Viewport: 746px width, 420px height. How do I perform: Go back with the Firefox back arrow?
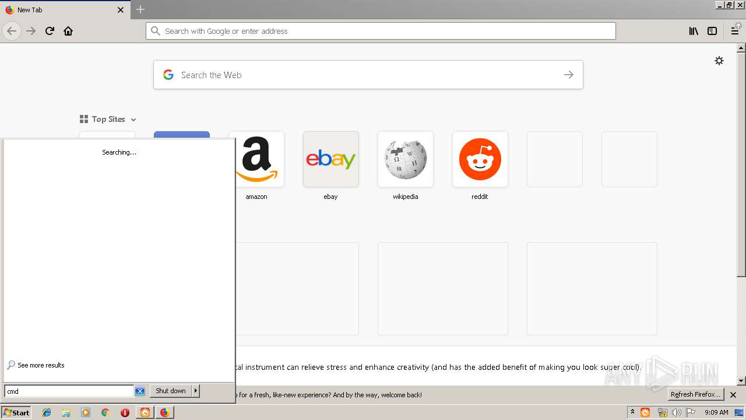(12, 31)
